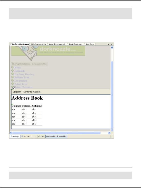Viewport: 141px width, 188px height.
Task: Click the Admin Tools menu link
Action: pyautogui.click(x=21, y=84)
